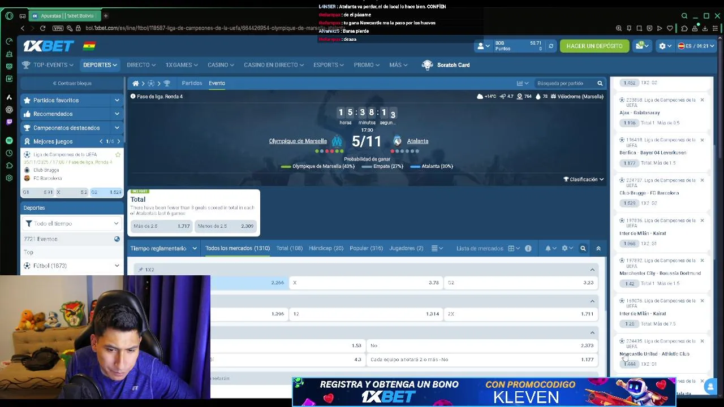Go to next Mejores juegos slide
Image resolution: width=724 pixels, height=407 pixels.
coord(118,141)
